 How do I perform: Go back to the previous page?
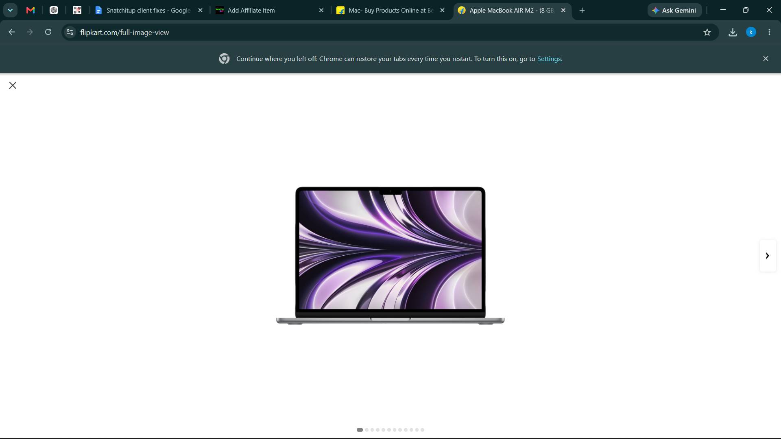click(x=11, y=32)
